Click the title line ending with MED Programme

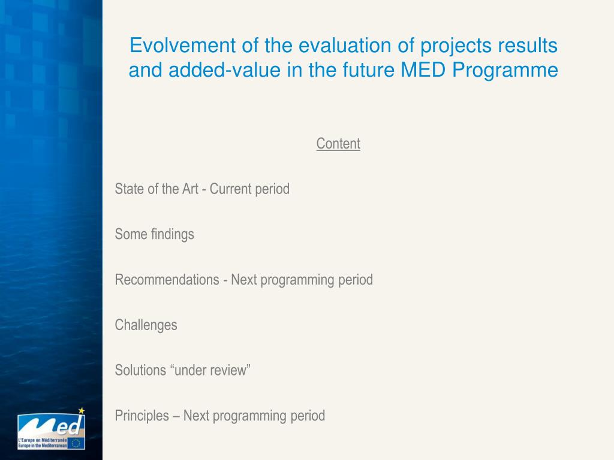[x=344, y=70]
